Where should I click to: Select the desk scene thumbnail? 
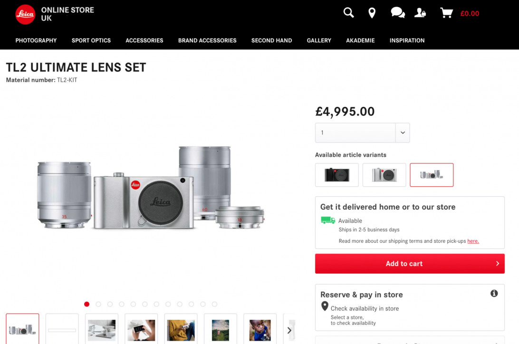(102, 330)
